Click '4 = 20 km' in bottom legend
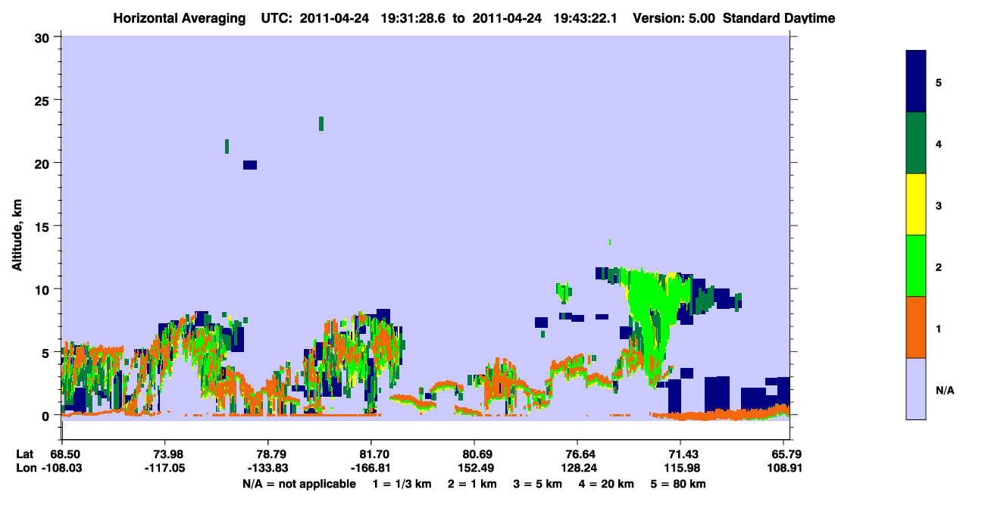This screenshot has height=505, width=985. pyautogui.click(x=606, y=484)
